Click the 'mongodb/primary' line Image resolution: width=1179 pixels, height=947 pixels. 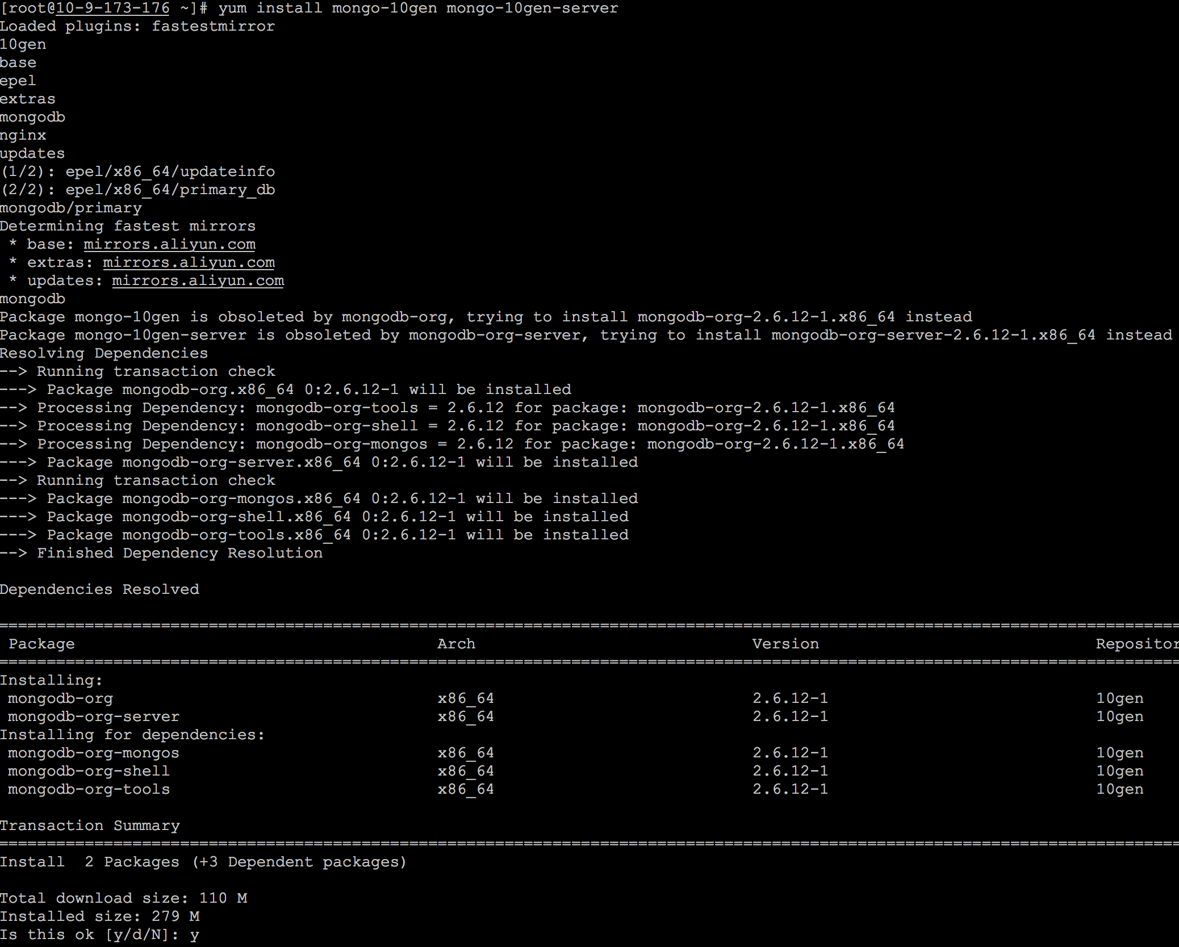click(71, 208)
